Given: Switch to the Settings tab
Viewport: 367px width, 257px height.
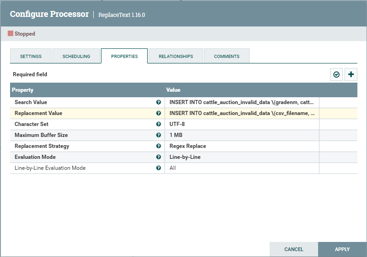Looking at the screenshot, I should pos(31,56).
